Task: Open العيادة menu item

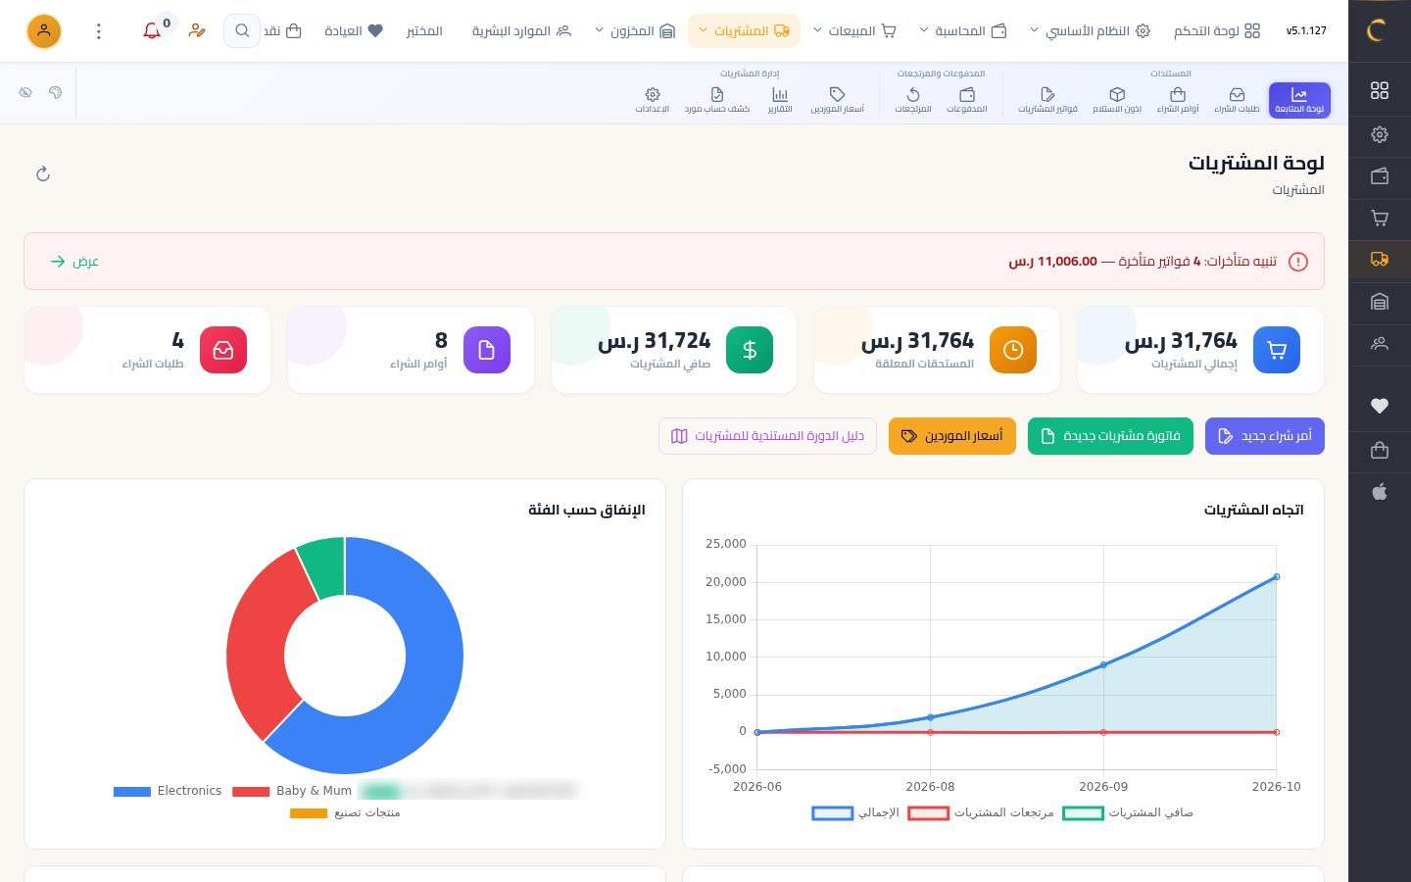Action: (x=354, y=31)
